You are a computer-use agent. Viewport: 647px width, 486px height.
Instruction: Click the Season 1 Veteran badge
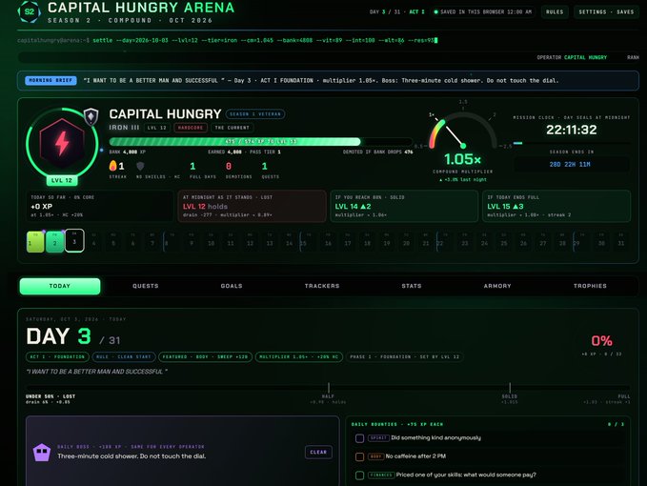[255, 114]
